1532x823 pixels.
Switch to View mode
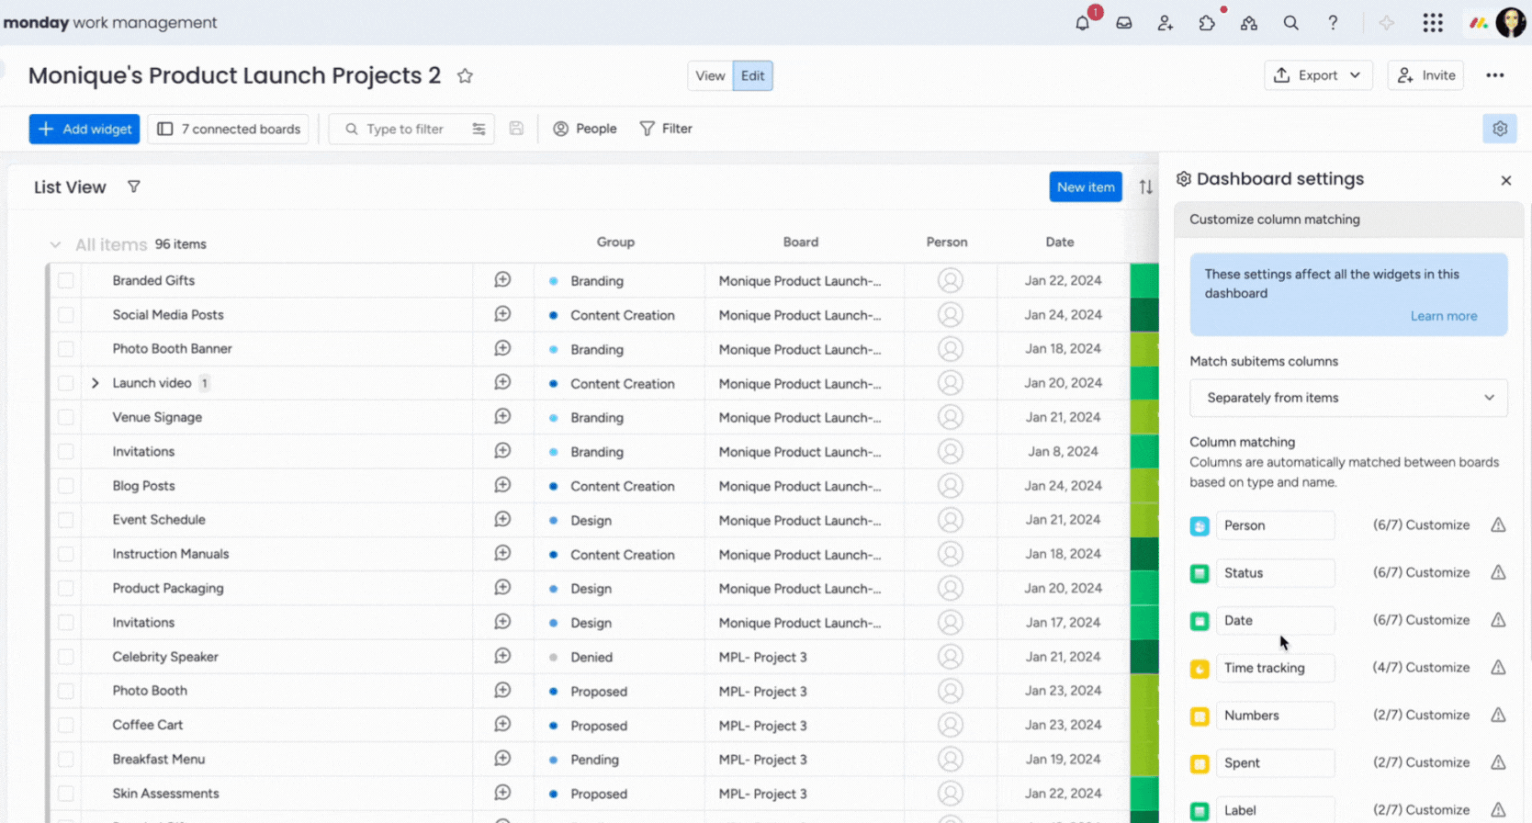[x=710, y=76]
